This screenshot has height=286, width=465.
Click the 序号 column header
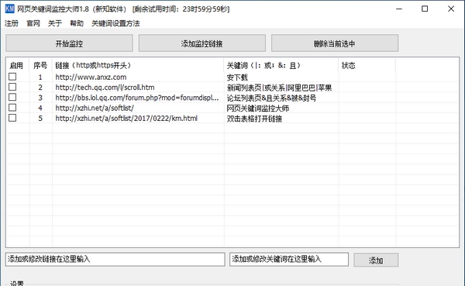40,65
